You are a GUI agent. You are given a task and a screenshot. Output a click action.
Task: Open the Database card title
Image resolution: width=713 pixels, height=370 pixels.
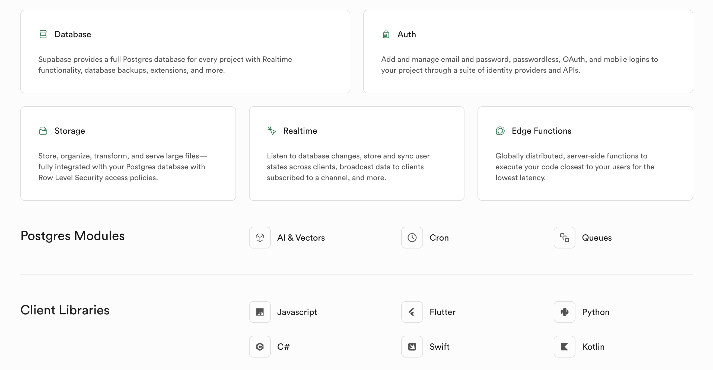(73, 34)
